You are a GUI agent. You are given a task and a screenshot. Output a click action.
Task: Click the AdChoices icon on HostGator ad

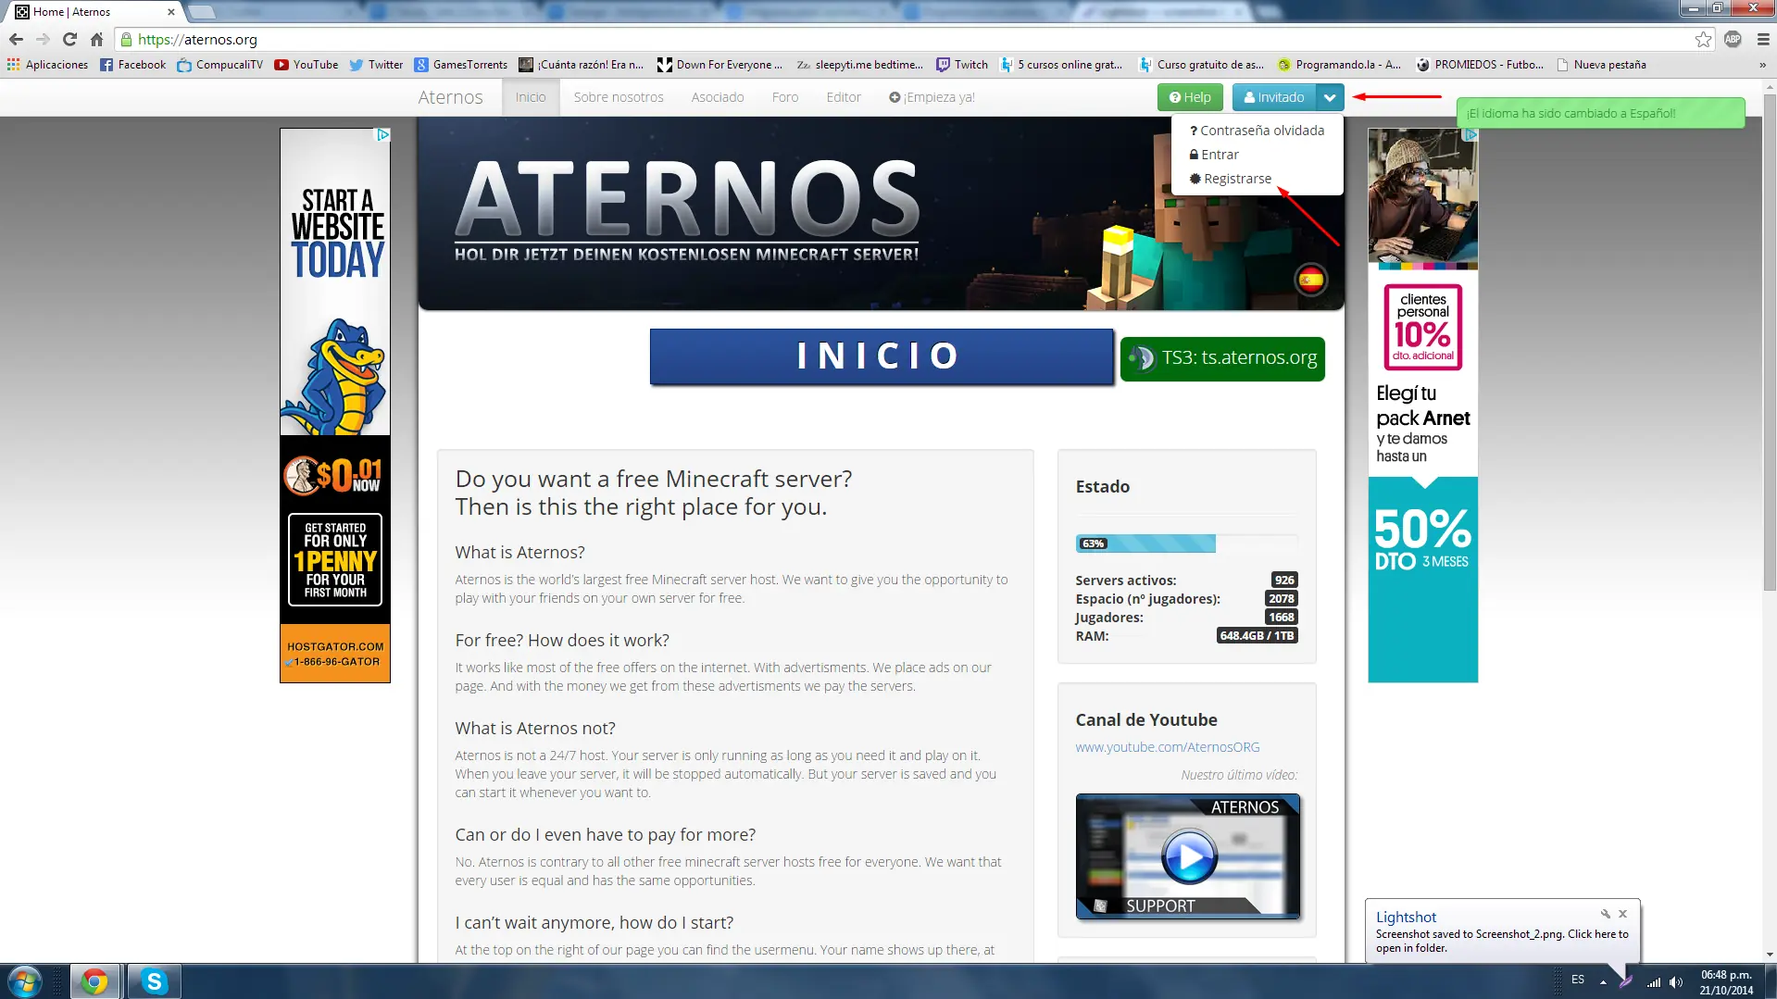382,135
